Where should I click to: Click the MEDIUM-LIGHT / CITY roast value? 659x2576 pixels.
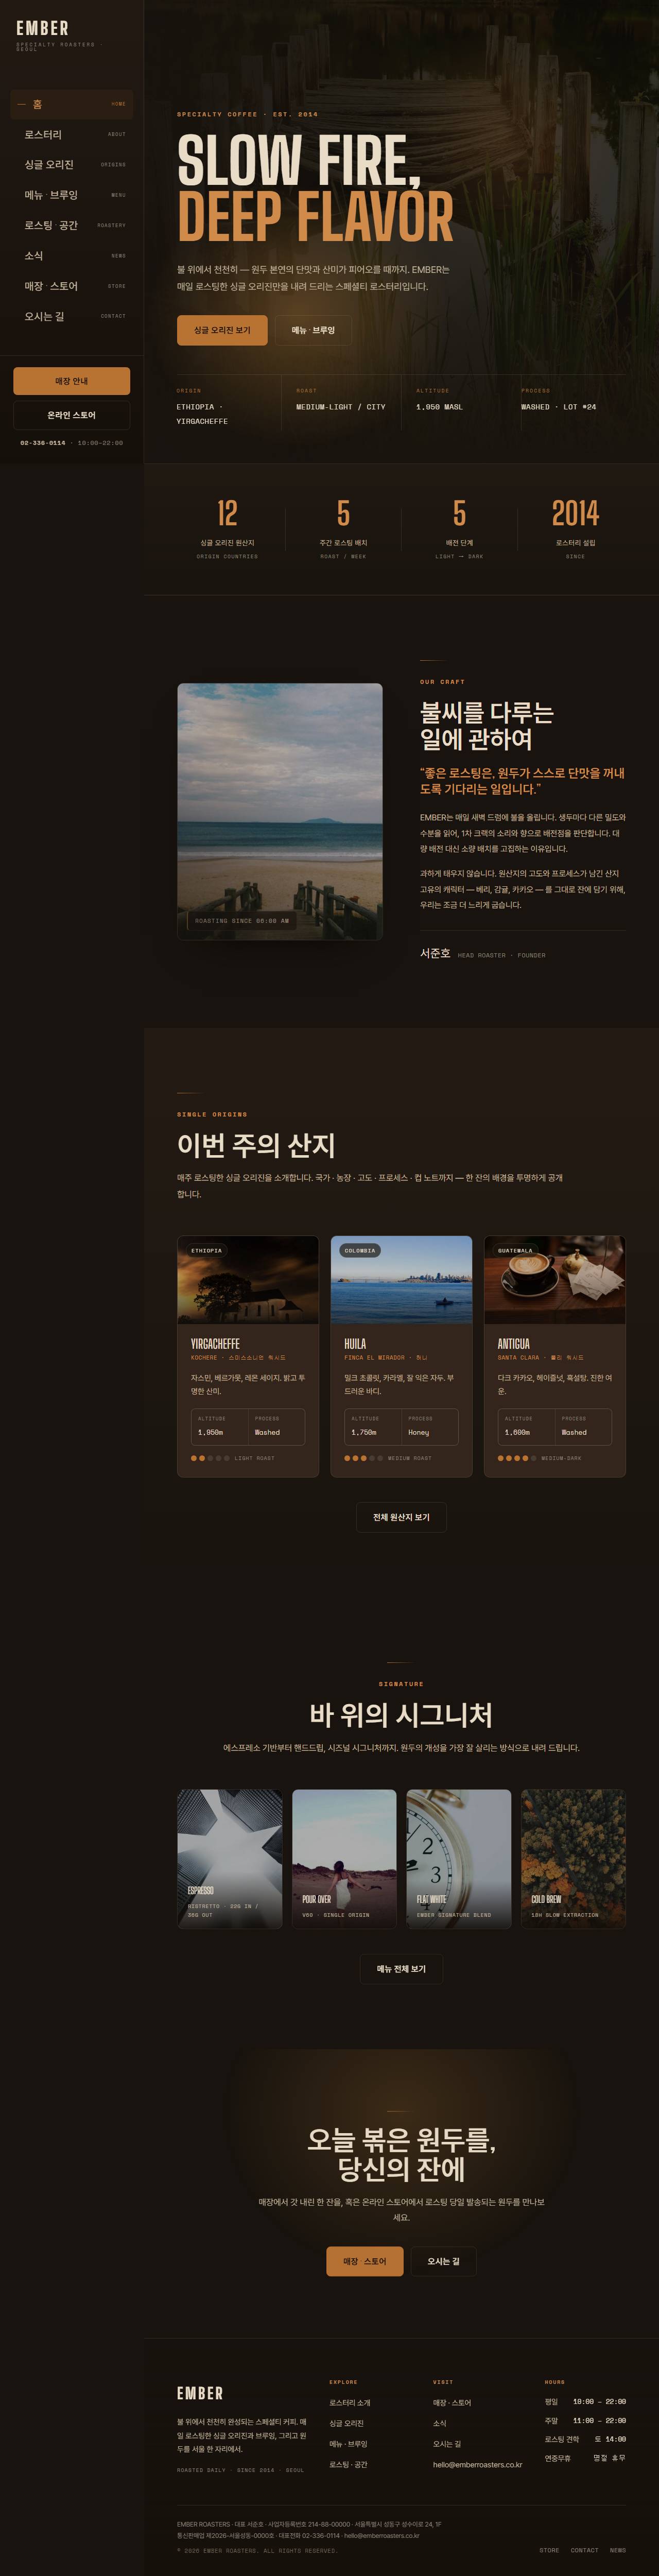(x=341, y=407)
